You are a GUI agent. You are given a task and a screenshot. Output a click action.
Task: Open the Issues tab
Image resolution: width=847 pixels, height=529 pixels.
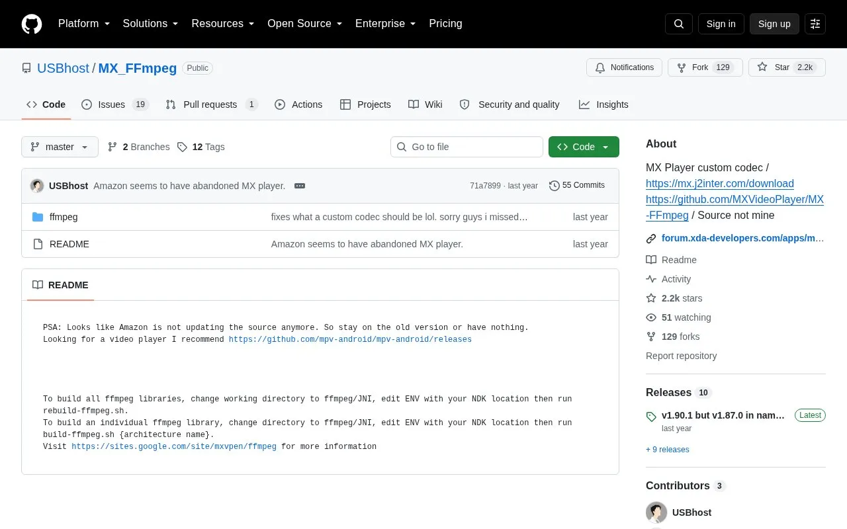[115, 104]
